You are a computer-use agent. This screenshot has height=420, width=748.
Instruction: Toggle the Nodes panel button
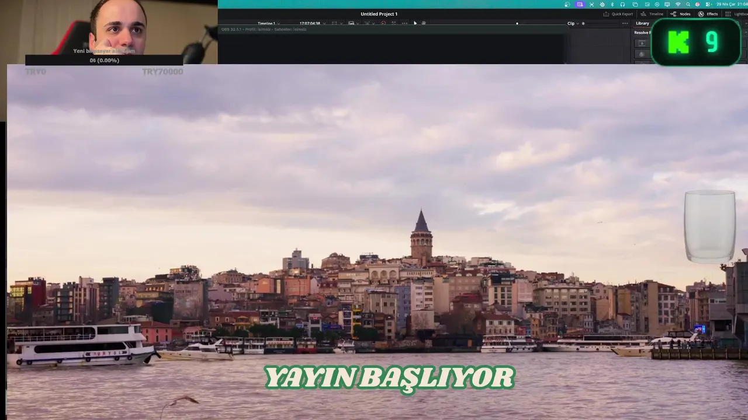(680, 14)
